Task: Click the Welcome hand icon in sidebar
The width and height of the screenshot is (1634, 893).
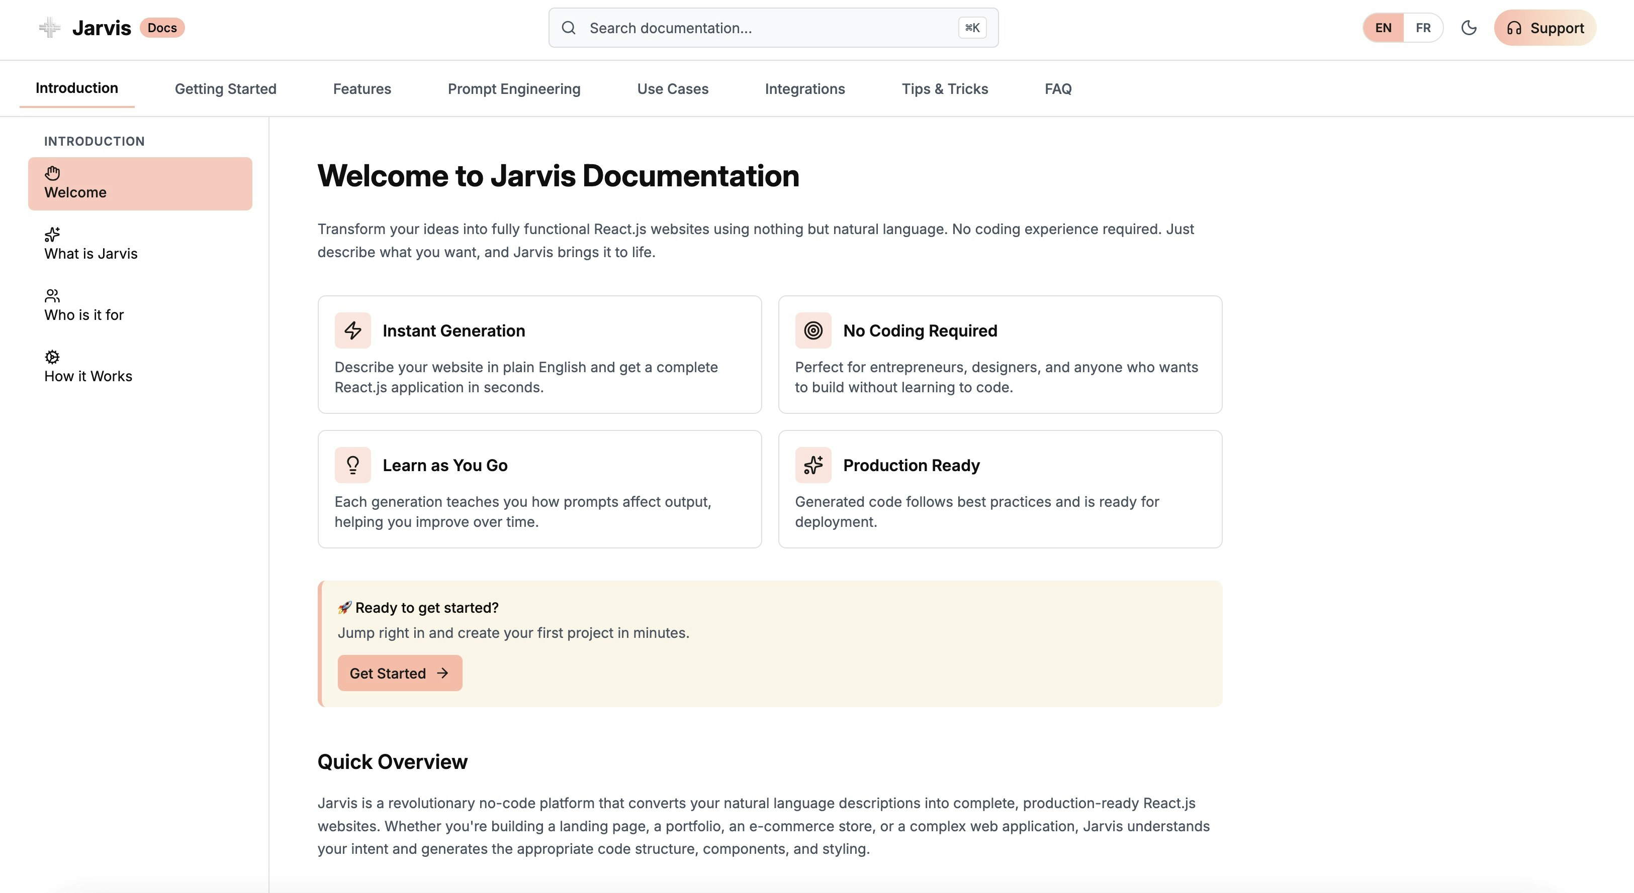Action: 53,172
